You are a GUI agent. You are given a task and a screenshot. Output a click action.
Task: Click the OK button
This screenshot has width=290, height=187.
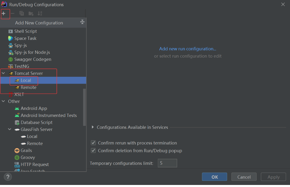214,177
